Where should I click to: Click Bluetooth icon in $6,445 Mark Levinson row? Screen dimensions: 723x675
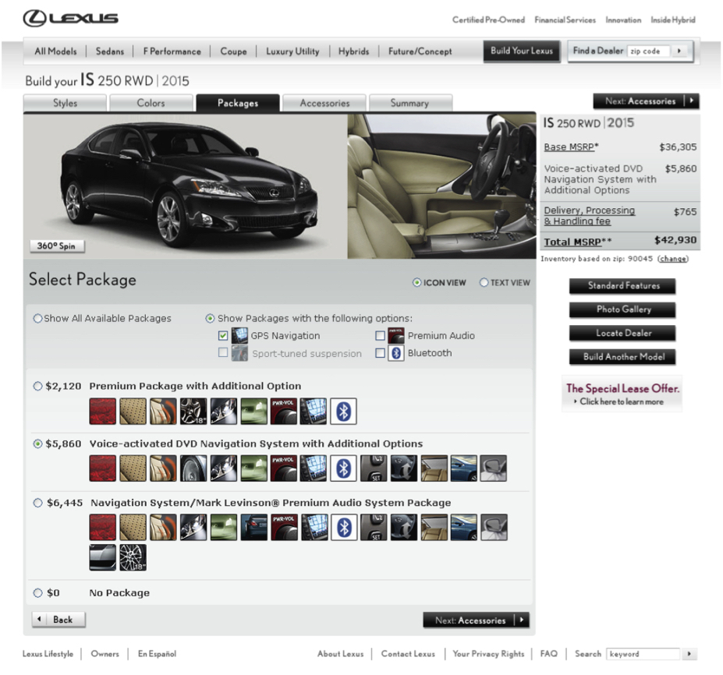pos(345,528)
